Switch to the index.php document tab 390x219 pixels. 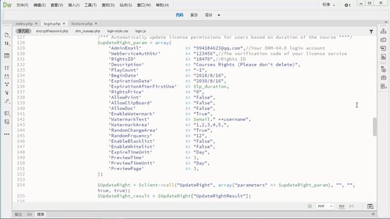click(x=24, y=24)
